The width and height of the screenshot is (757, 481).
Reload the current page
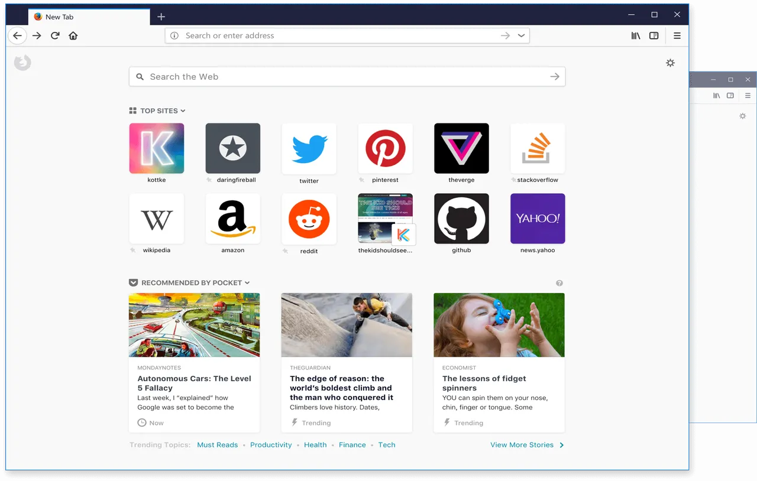(x=55, y=36)
